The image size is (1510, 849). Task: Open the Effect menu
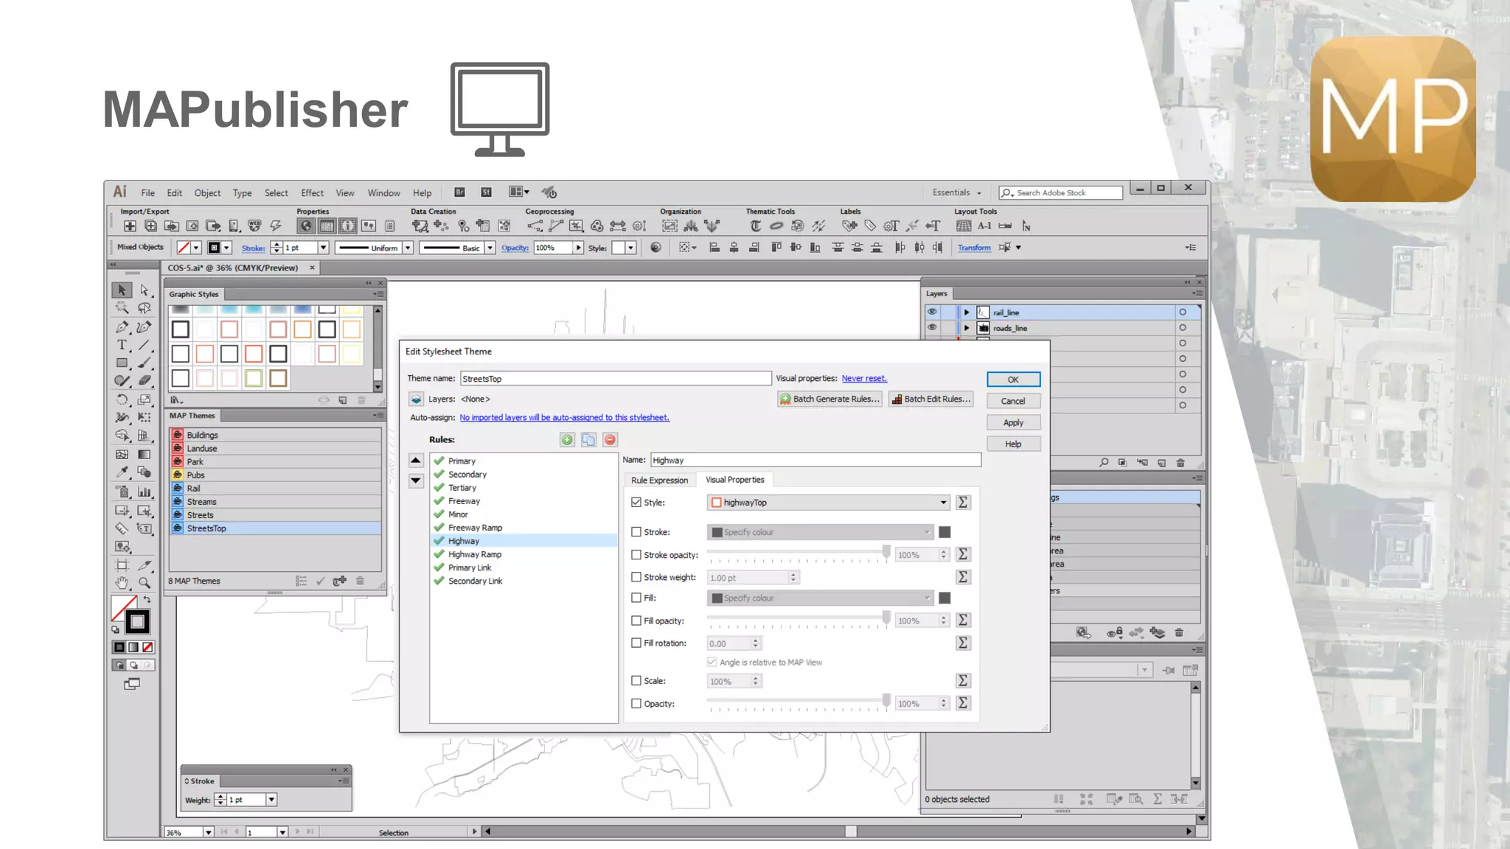click(312, 193)
